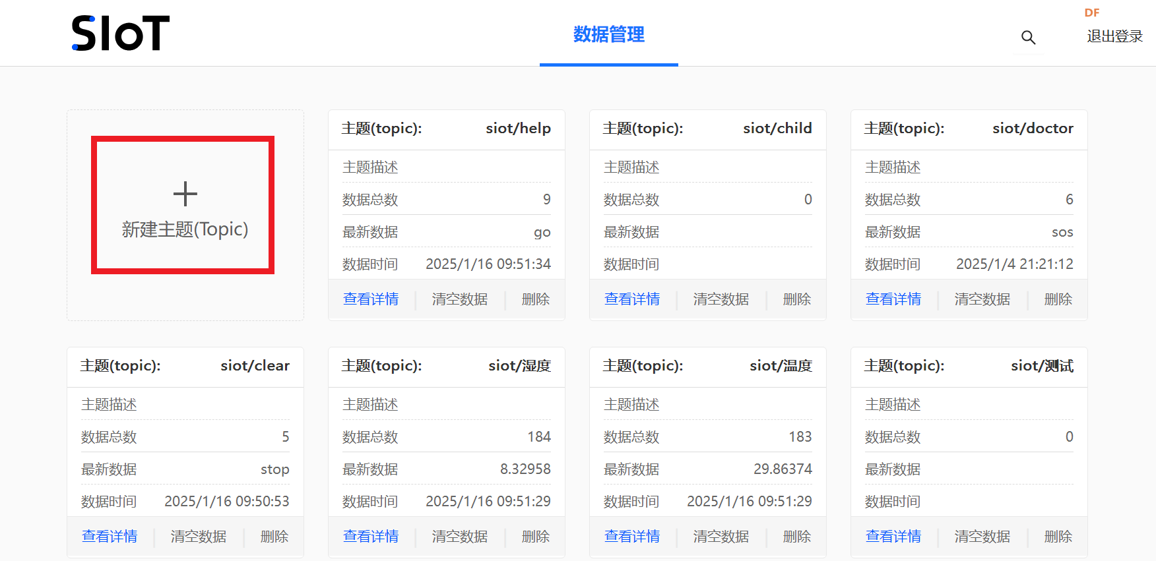
Task: Delete the siot/湿度 topic
Action: click(x=536, y=537)
